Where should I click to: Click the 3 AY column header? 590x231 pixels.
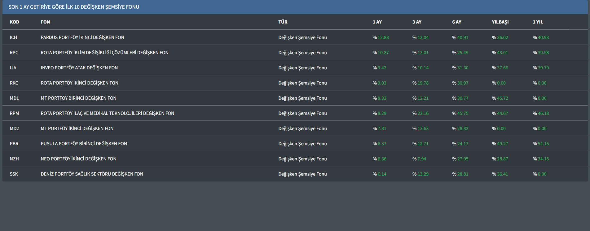[x=417, y=22]
